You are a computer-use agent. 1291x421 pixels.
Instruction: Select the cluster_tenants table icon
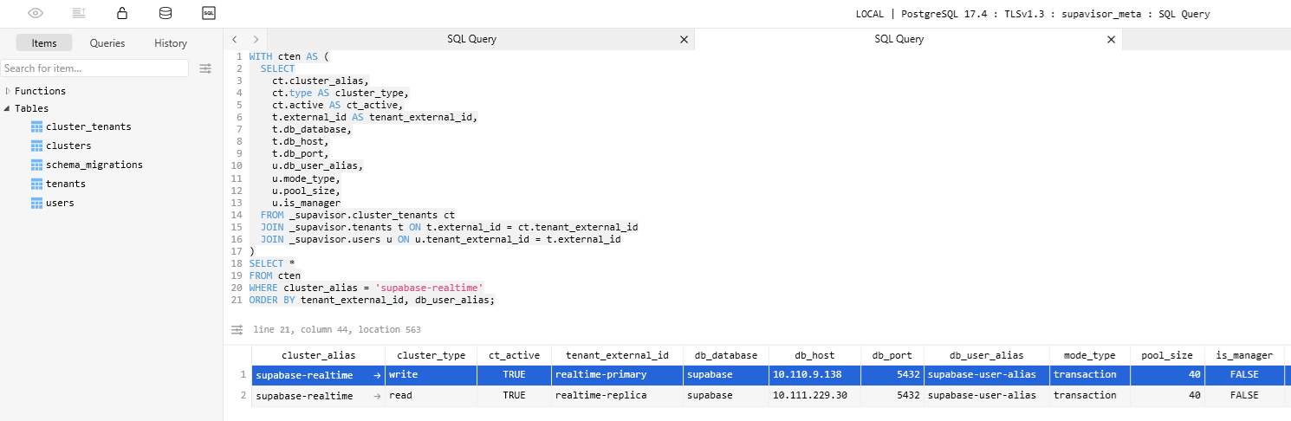(x=36, y=126)
